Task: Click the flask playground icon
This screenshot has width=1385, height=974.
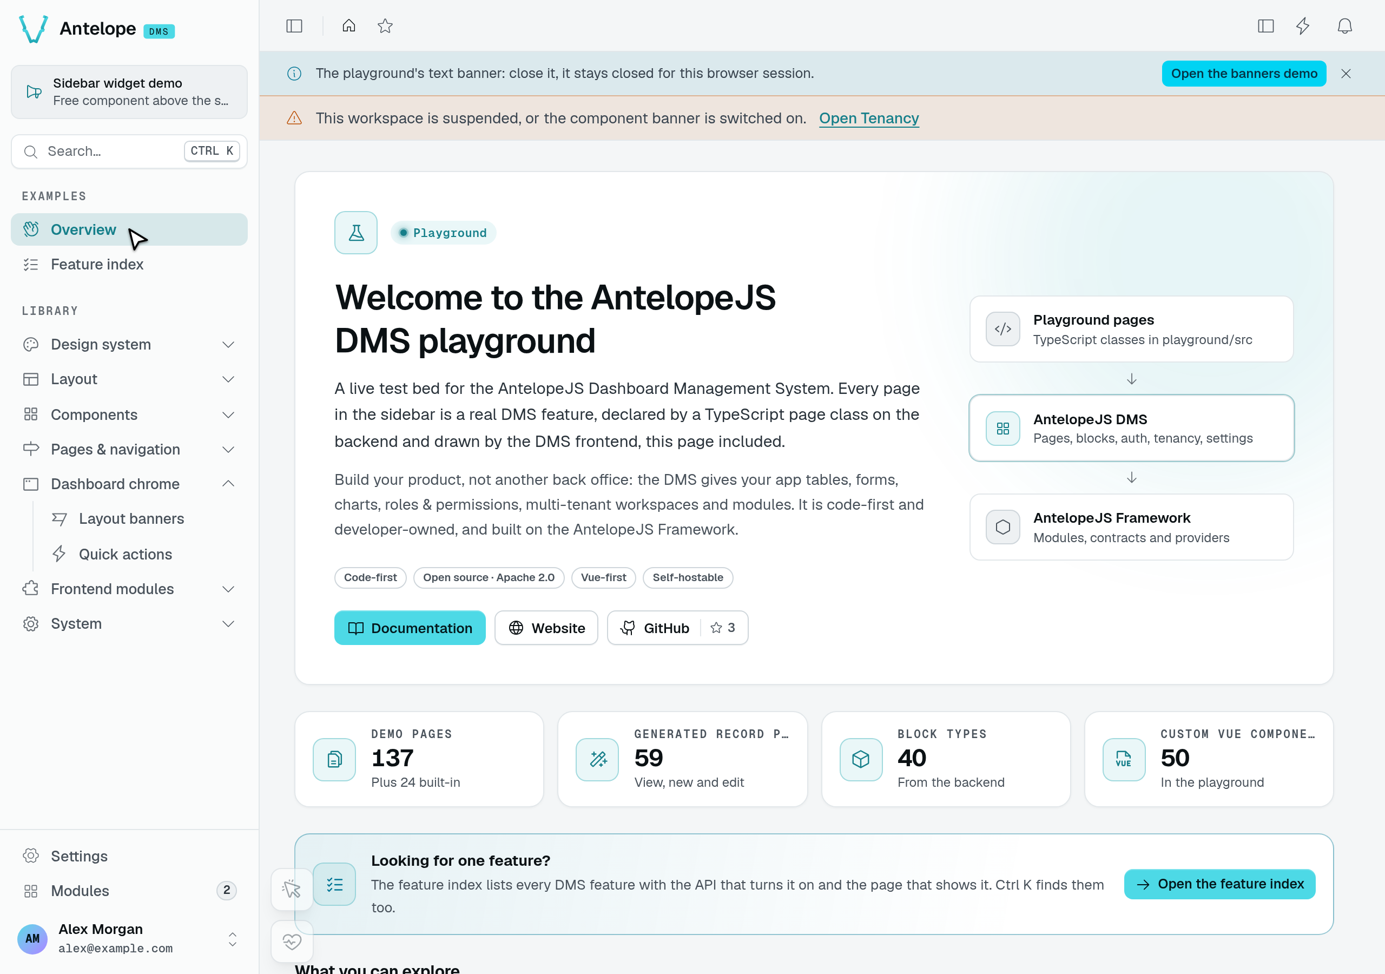Action: pyautogui.click(x=356, y=233)
